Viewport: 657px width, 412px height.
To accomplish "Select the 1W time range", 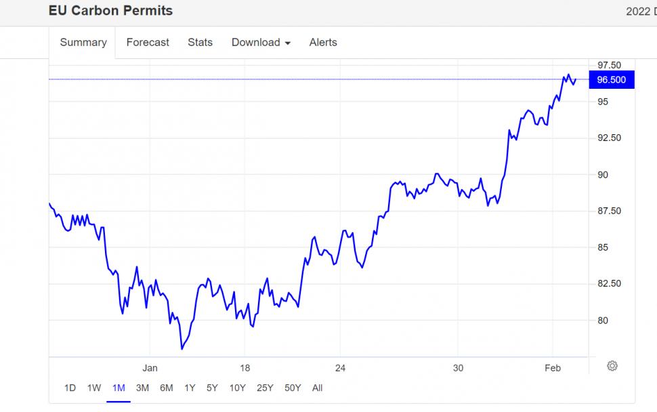I will click(x=94, y=388).
